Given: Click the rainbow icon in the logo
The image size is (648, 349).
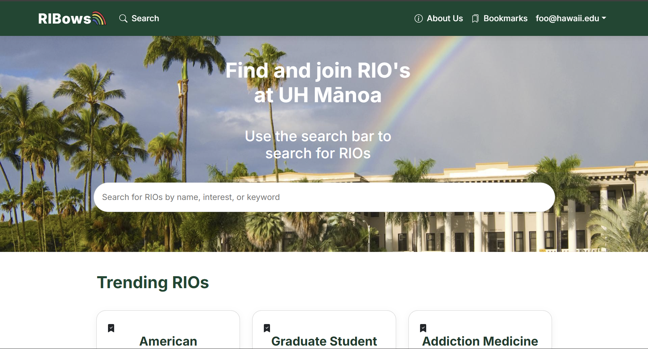Looking at the screenshot, I should click(x=99, y=18).
